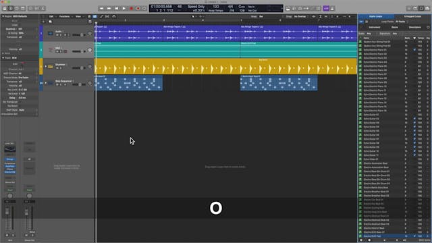This screenshot has width=432, height=243.
Task: Open the Loop Packs dropdown
Action: (400, 22)
